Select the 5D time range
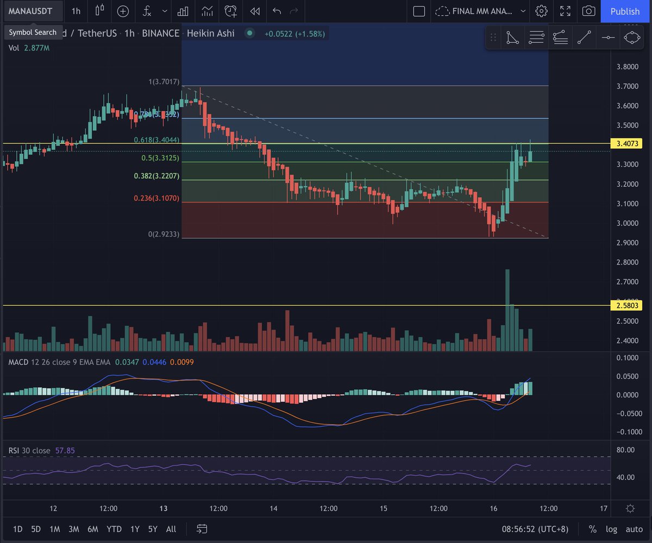This screenshot has width=652, height=543. (36, 528)
